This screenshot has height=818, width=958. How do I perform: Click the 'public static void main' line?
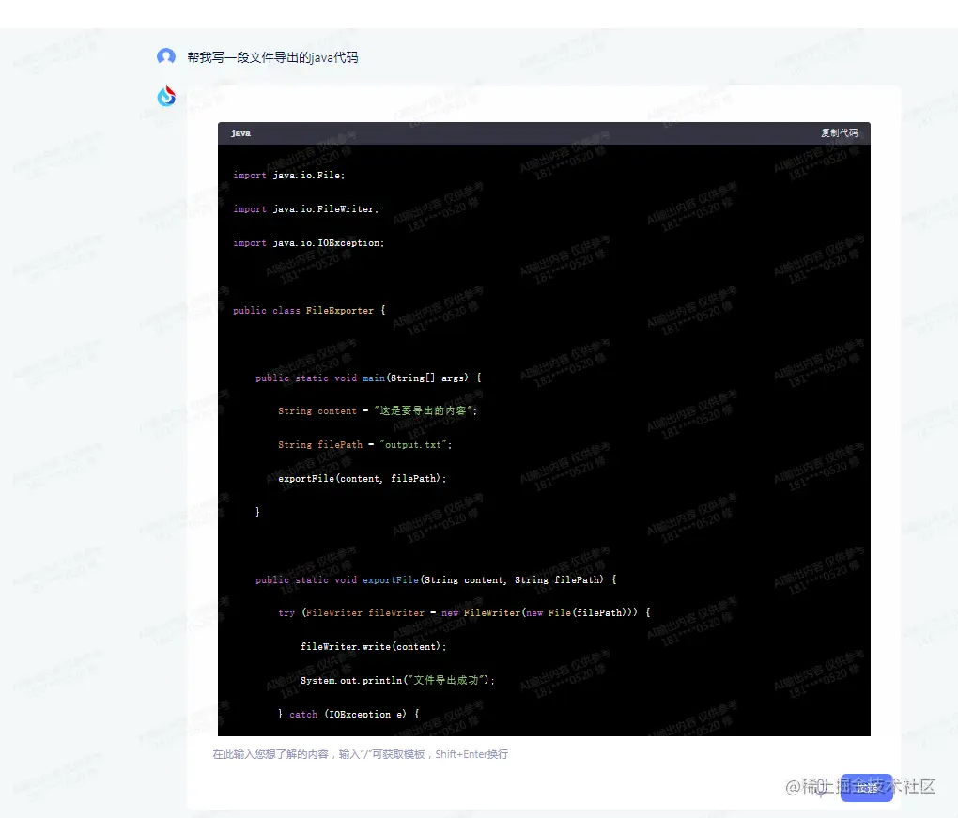pos(368,378)
